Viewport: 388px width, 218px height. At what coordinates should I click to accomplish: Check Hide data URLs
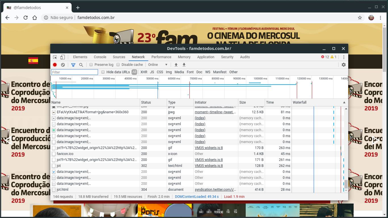103,72
